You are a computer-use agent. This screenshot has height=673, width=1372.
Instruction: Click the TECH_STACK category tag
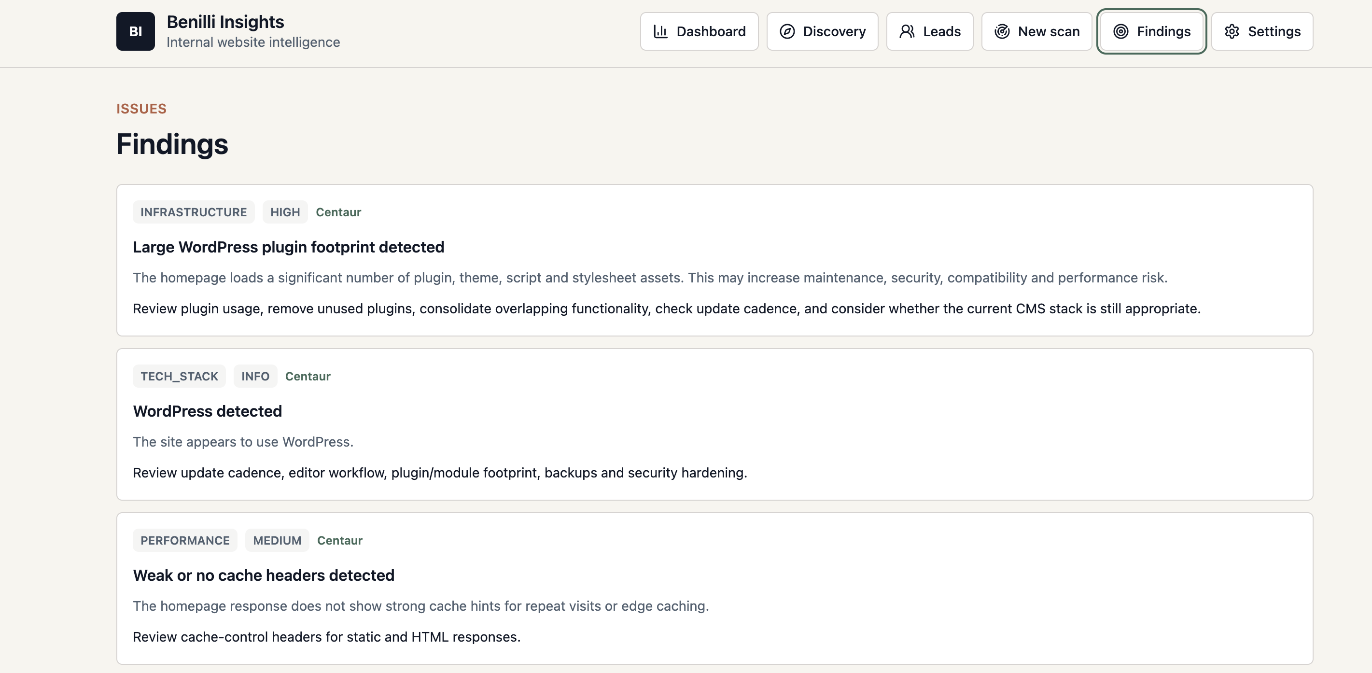[x=179, y=376]
